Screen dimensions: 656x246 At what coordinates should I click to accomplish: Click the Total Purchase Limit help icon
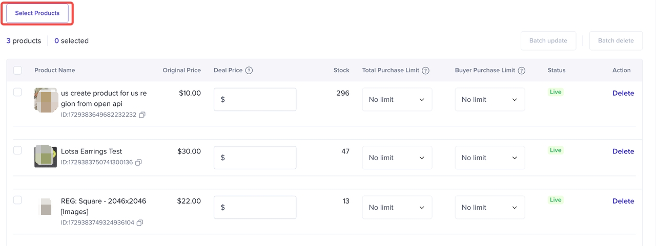[425, 71]
